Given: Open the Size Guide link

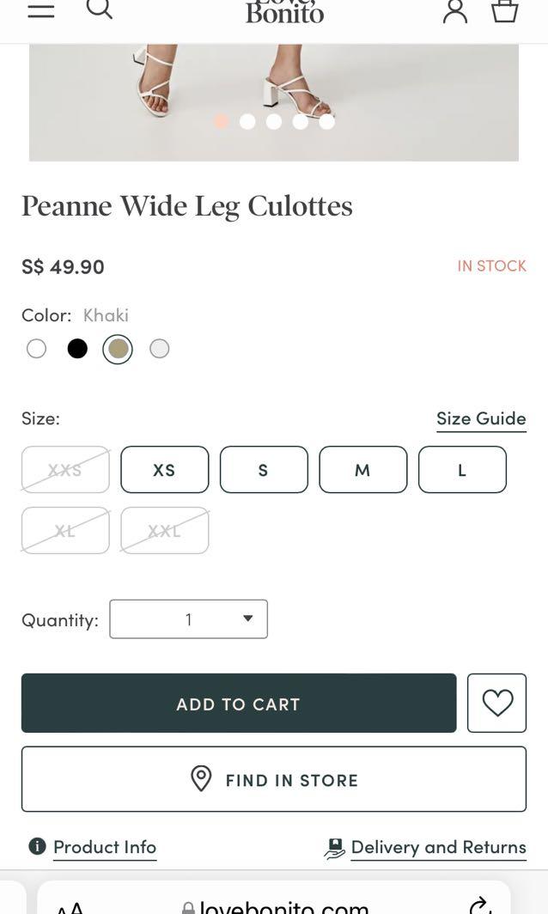Looking at the screenshot, I should 481,418.
